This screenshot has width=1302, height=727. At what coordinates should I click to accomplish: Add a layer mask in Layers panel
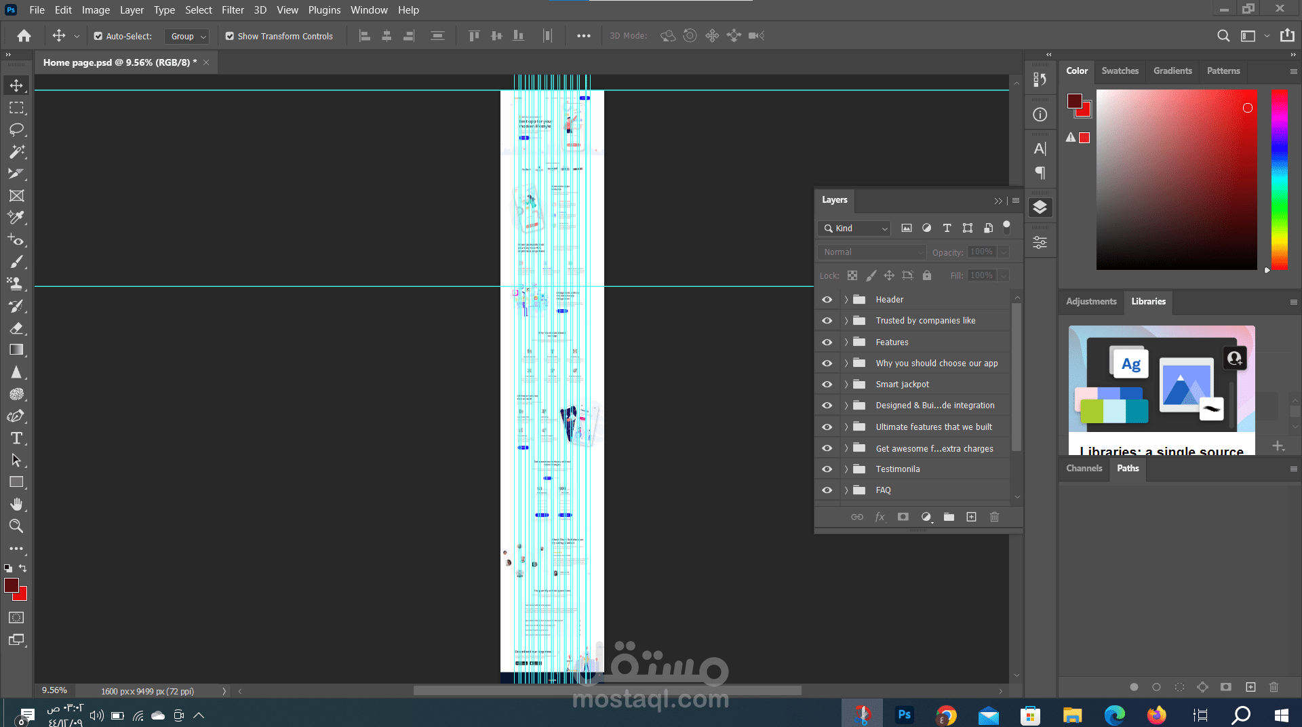coord(903,517)
